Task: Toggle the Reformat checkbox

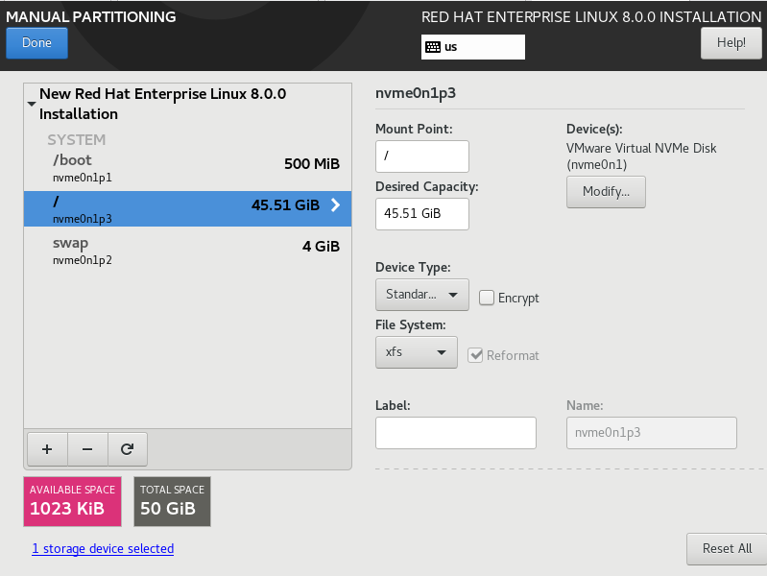Action: [x=475, y=355]
